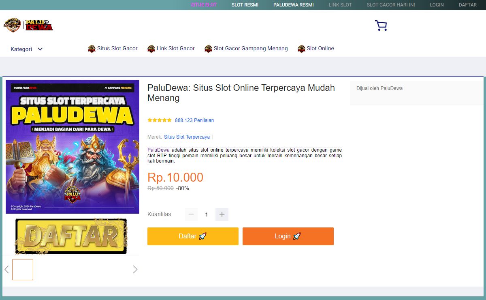Decrease quantity with minus button

coord(191,214)
